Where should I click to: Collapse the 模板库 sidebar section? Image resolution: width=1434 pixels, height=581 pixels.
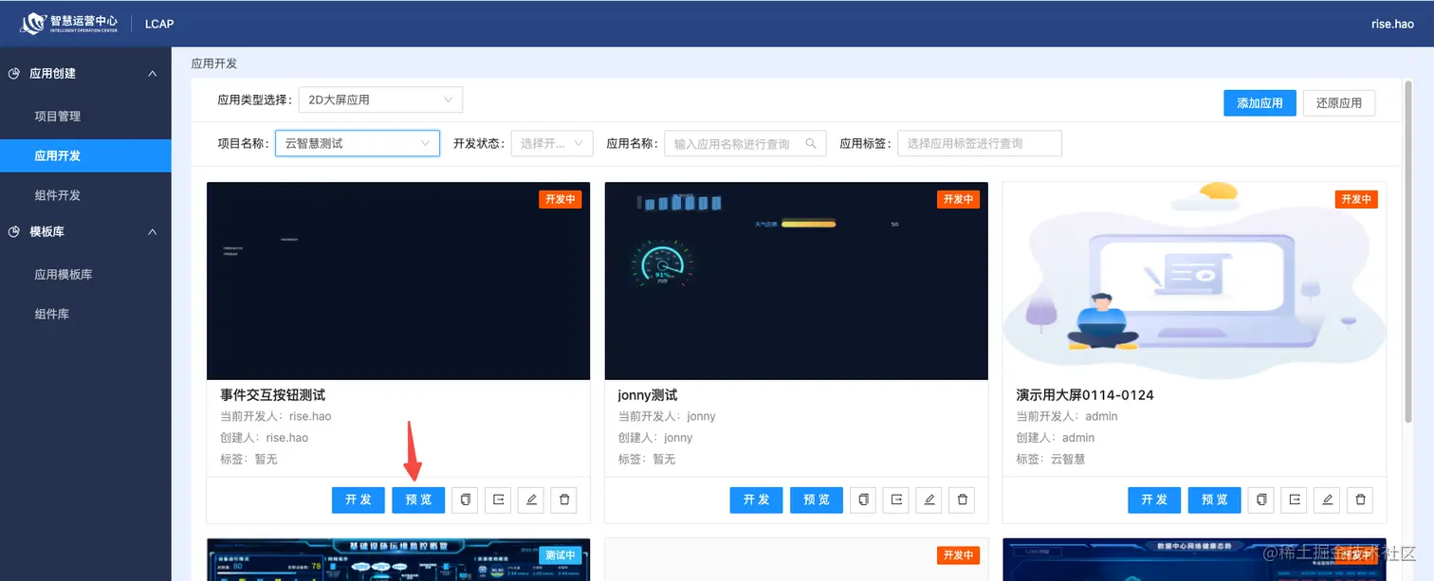point(152,231)
